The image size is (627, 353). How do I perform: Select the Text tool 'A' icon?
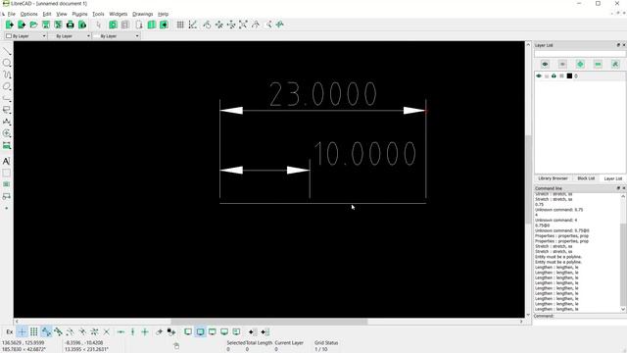click(7, 161)
